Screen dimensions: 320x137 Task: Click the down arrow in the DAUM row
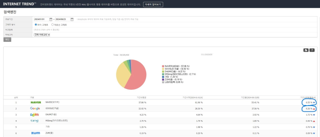[x=314, y=115]
